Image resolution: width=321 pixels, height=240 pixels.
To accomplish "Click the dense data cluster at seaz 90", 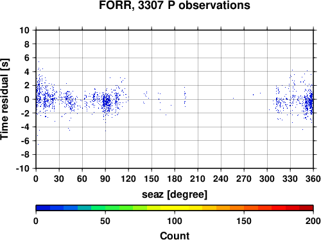I will tap(107, 101).
